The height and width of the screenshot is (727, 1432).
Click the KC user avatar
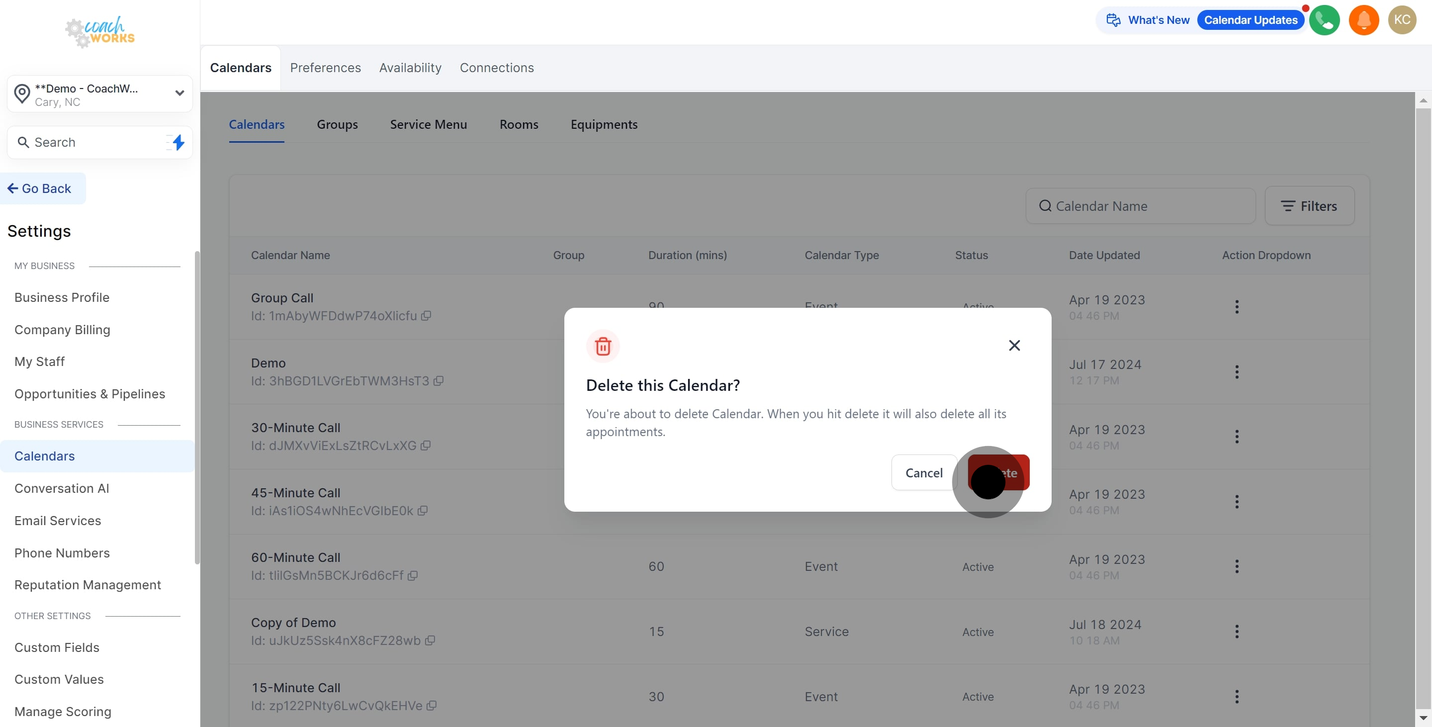click(x=1402, y=20)
